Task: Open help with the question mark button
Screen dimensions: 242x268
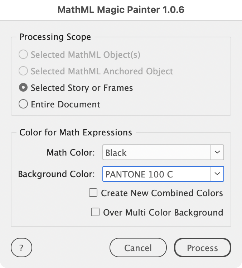Action: click(x=21, y=248)
